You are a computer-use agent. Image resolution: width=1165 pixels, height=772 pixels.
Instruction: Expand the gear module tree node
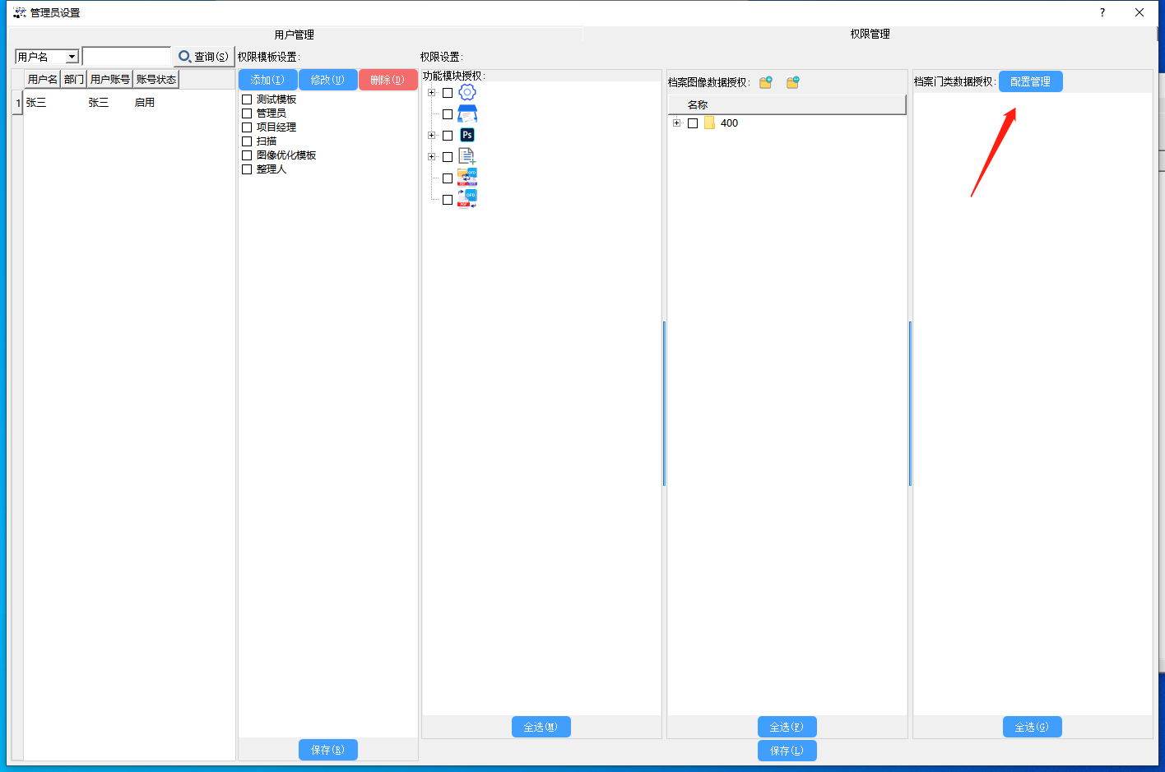(x=431, y=93)
